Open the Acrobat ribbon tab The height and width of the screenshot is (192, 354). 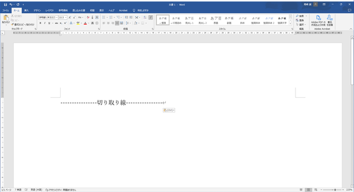(x=123, y=11)
